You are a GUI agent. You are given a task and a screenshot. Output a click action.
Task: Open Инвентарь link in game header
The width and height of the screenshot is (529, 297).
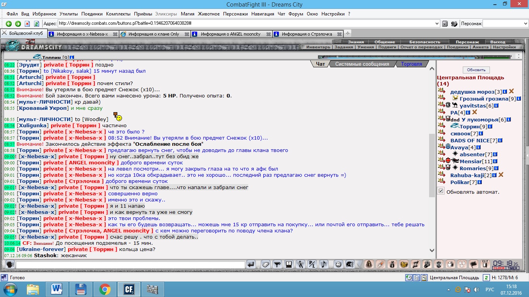click(318, 47)
